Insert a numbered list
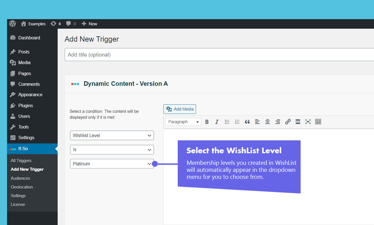Image resolution: width=374 pixels, height=225 pixels. coord(237,122)
